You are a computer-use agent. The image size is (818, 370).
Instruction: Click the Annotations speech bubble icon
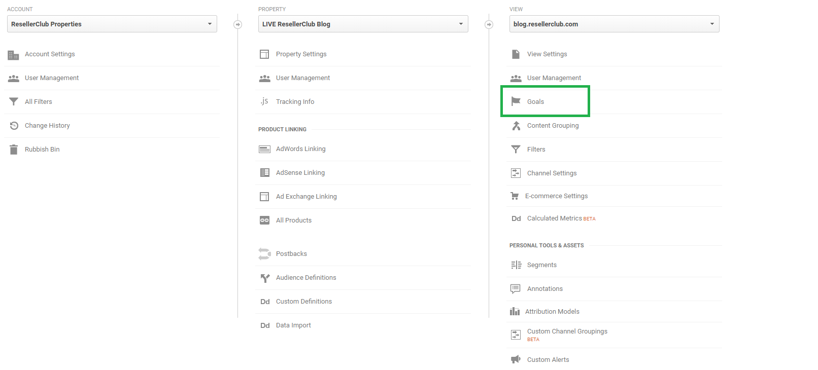pyautogui.click(x=515, y=289)
